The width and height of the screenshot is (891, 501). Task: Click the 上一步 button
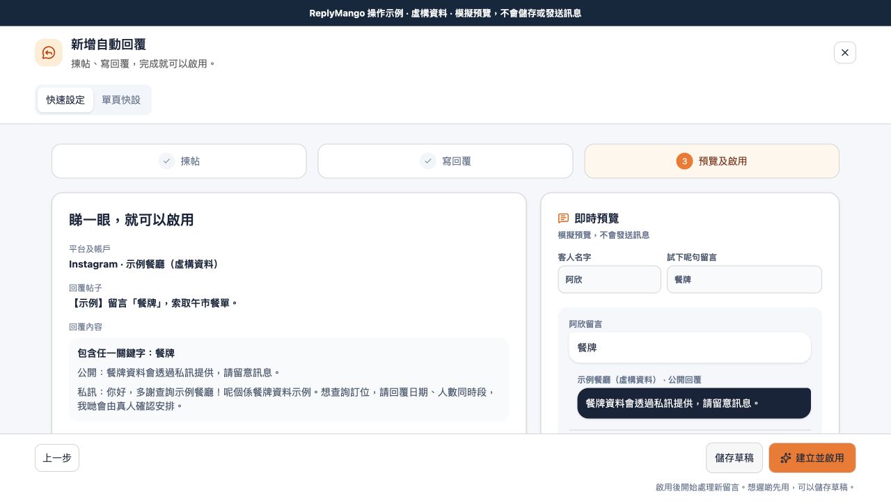(57, 458)
